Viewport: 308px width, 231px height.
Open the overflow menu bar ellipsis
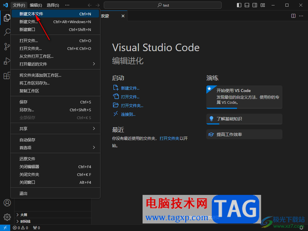[67, 5]
